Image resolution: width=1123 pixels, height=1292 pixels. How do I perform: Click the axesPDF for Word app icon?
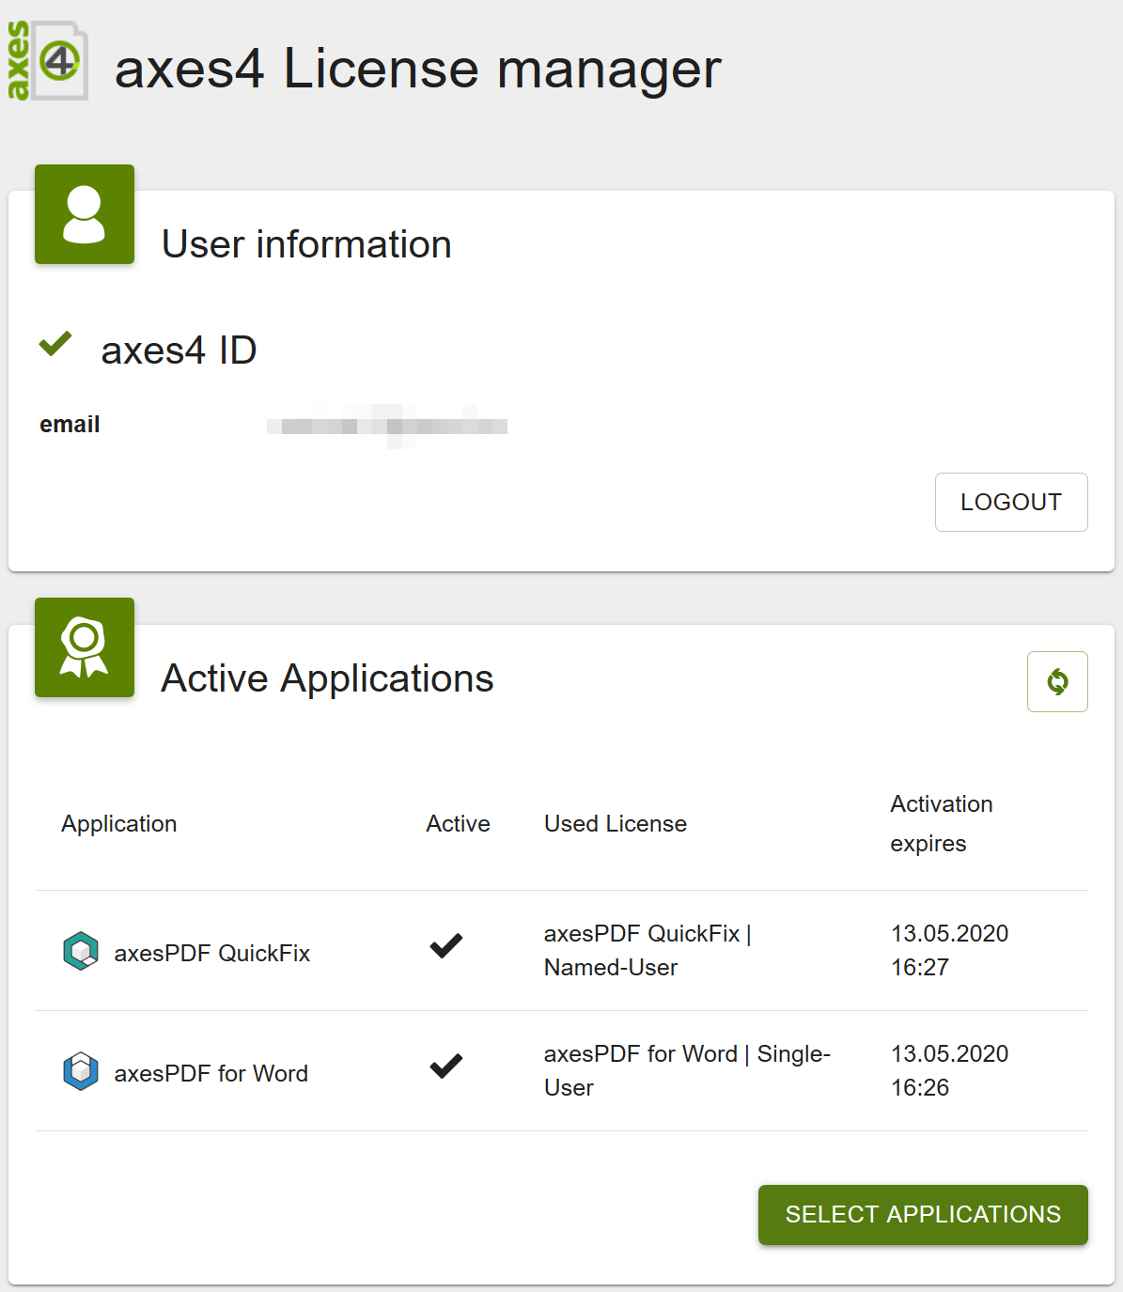pos(81,1071)
